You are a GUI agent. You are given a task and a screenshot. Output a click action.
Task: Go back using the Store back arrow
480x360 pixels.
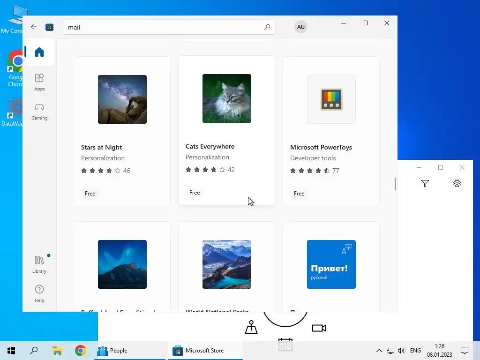pyautogui.click(x=34, y=27)
